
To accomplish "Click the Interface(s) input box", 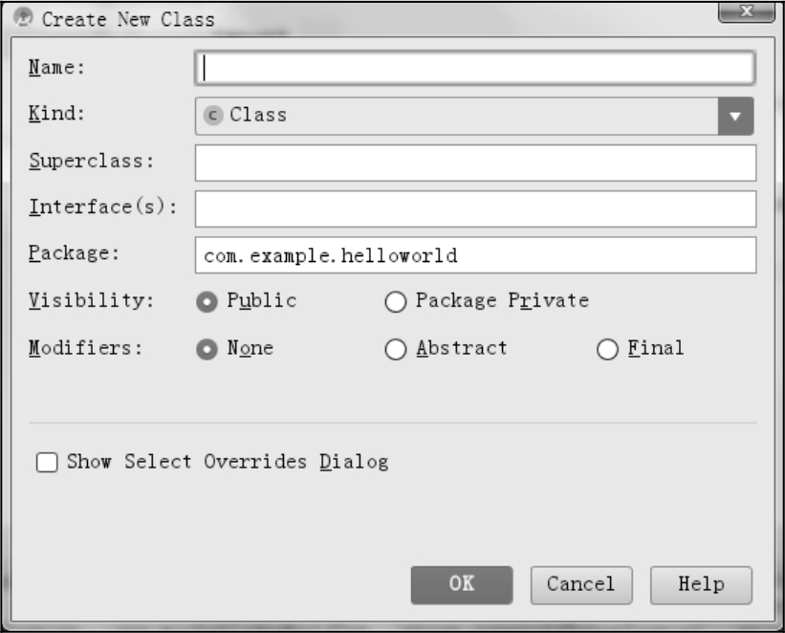I will tap(475, 208).
